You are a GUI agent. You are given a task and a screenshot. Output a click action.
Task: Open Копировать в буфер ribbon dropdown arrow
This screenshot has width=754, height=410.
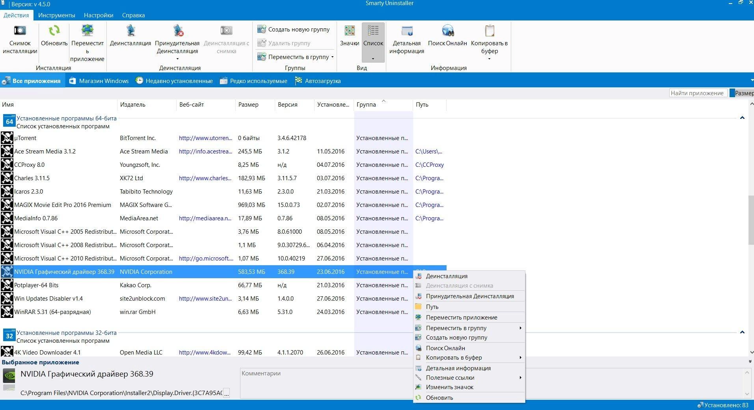[489, 59]
